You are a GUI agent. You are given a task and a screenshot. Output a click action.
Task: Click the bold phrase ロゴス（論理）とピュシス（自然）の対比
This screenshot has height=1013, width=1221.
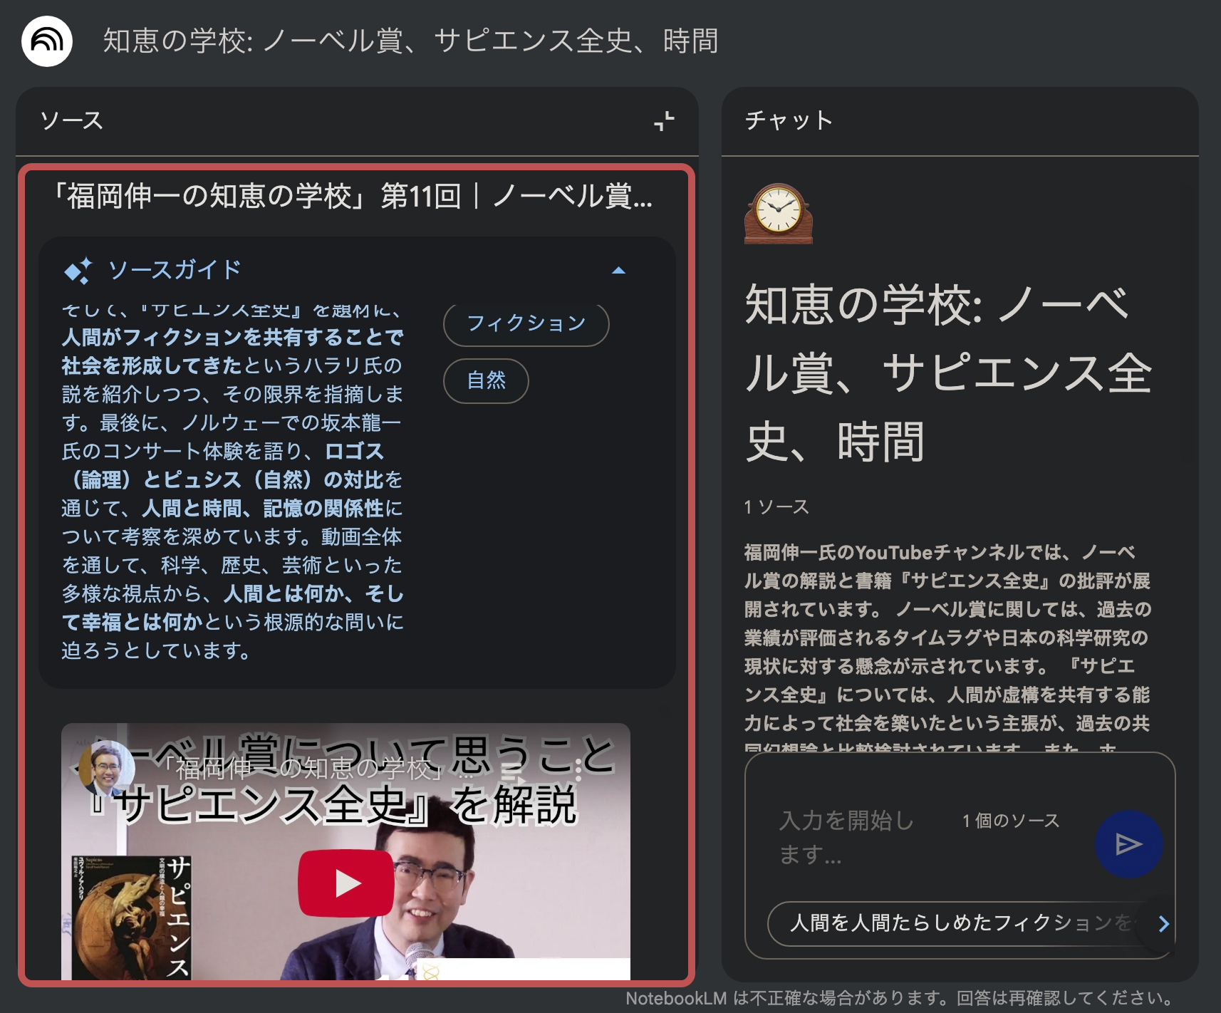click(233, 465)
